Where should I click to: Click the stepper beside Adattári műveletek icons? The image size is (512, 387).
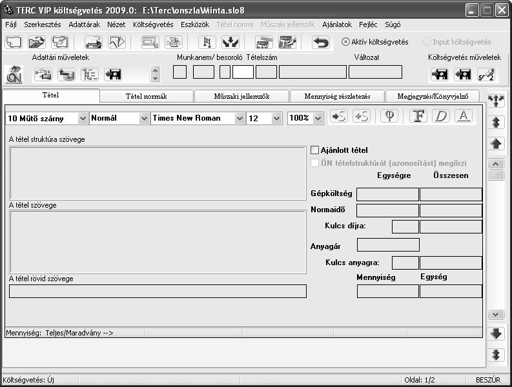click(x=156, y=74)
